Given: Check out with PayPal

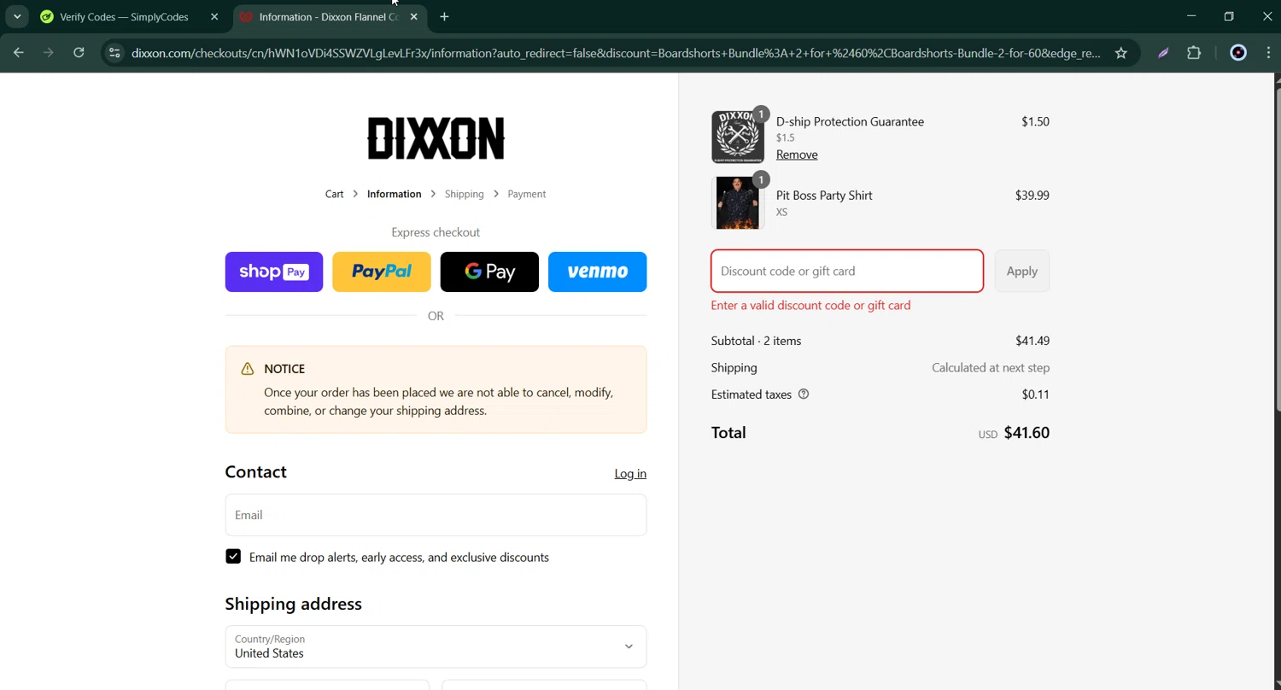Looking at the screenshot, I should tap(382, 272).
